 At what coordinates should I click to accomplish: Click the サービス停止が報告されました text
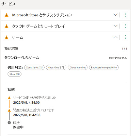tap(34, 98)
